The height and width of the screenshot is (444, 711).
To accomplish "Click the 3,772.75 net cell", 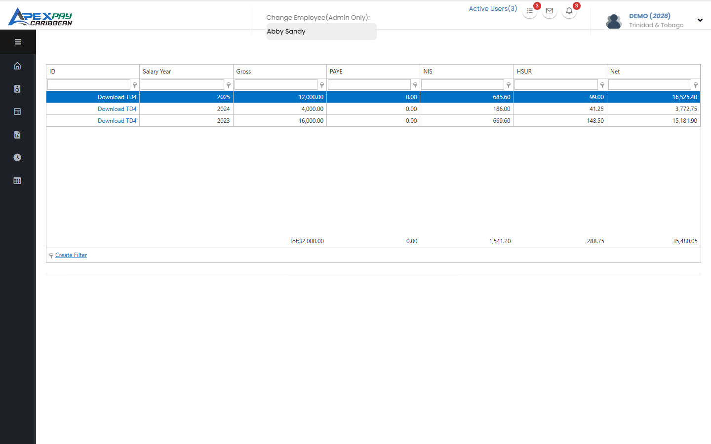I will (654, 109).
